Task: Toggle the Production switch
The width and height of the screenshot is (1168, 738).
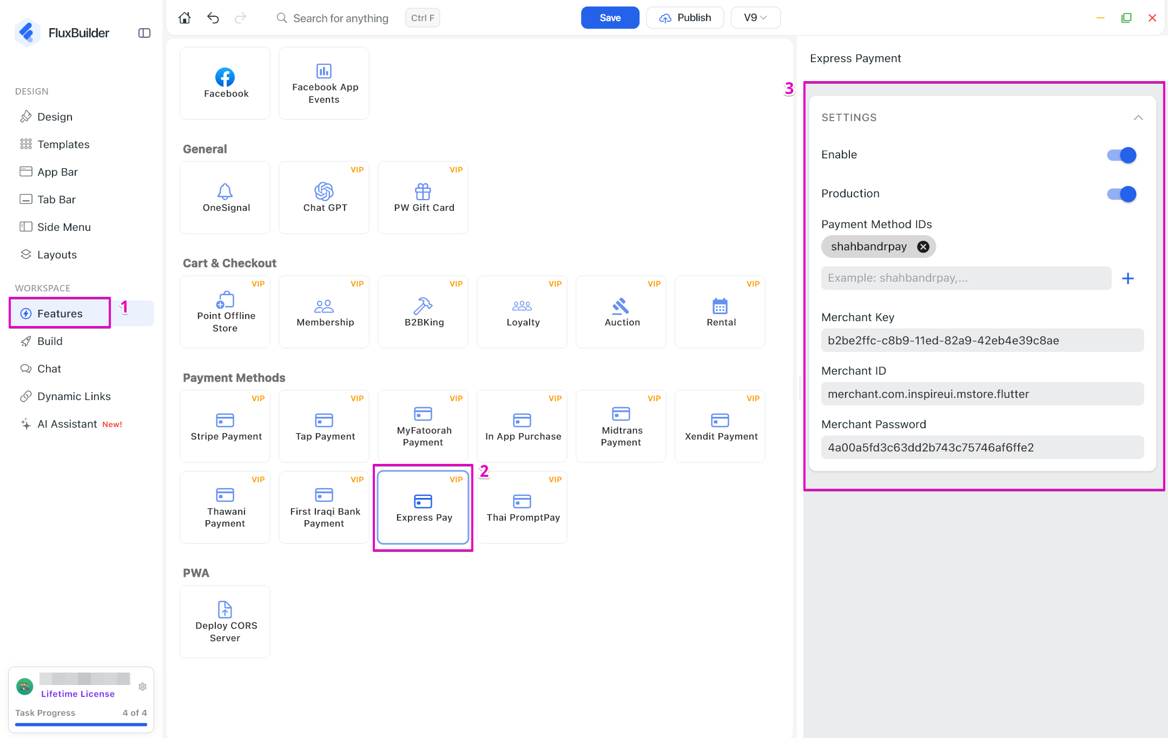Action: (1121, 194)
